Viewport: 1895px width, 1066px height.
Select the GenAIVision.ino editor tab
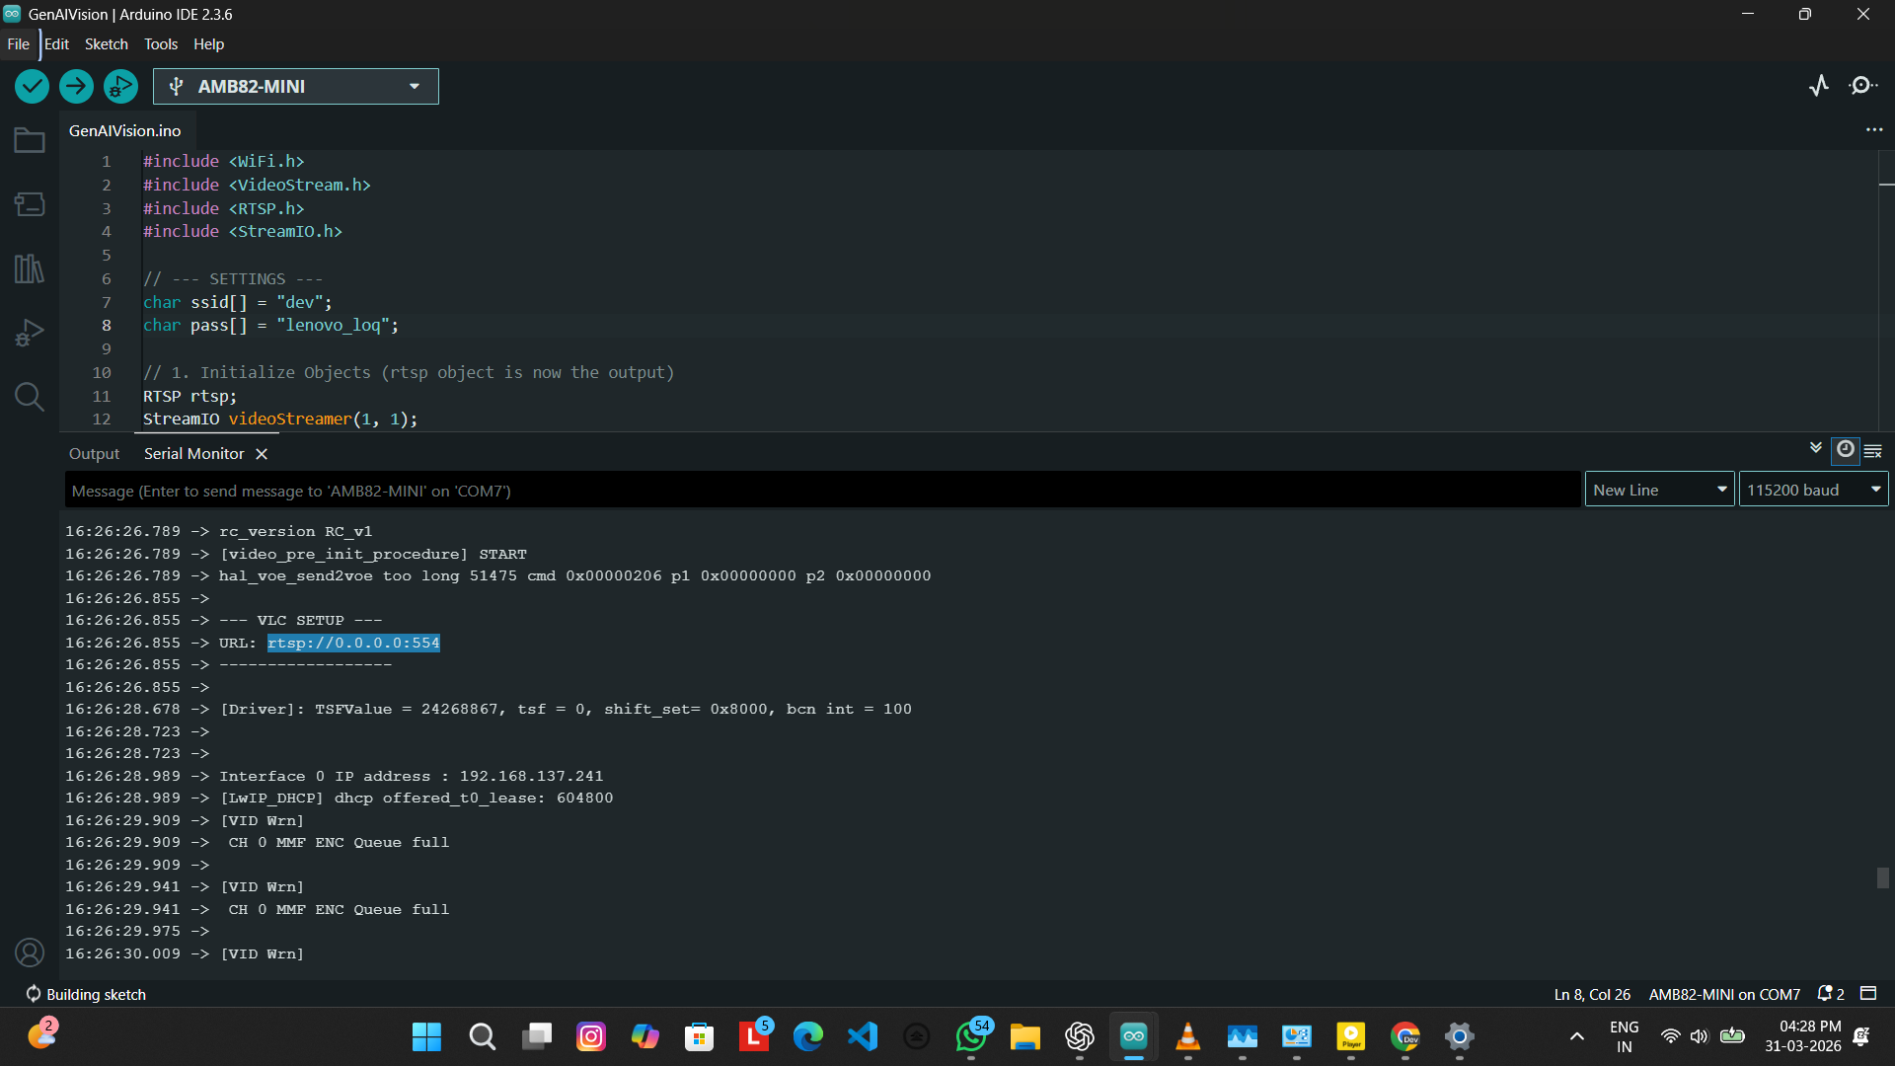pos(125,130)
